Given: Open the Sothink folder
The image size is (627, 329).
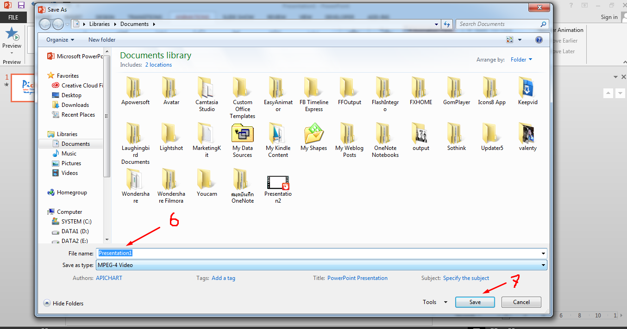Looking at the screenshot, I should 456,137.
